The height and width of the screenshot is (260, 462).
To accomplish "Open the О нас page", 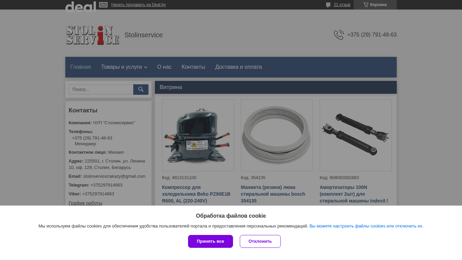I will 164,67.
